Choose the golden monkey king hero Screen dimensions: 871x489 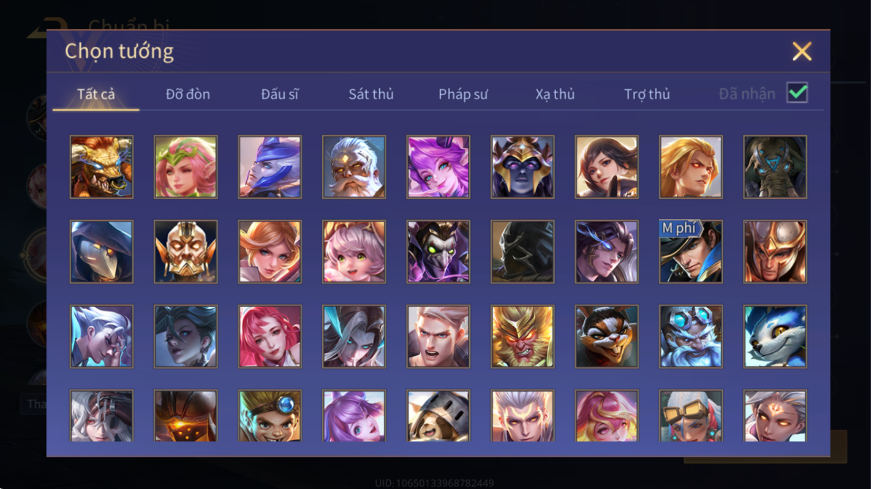tap(522, 336)
